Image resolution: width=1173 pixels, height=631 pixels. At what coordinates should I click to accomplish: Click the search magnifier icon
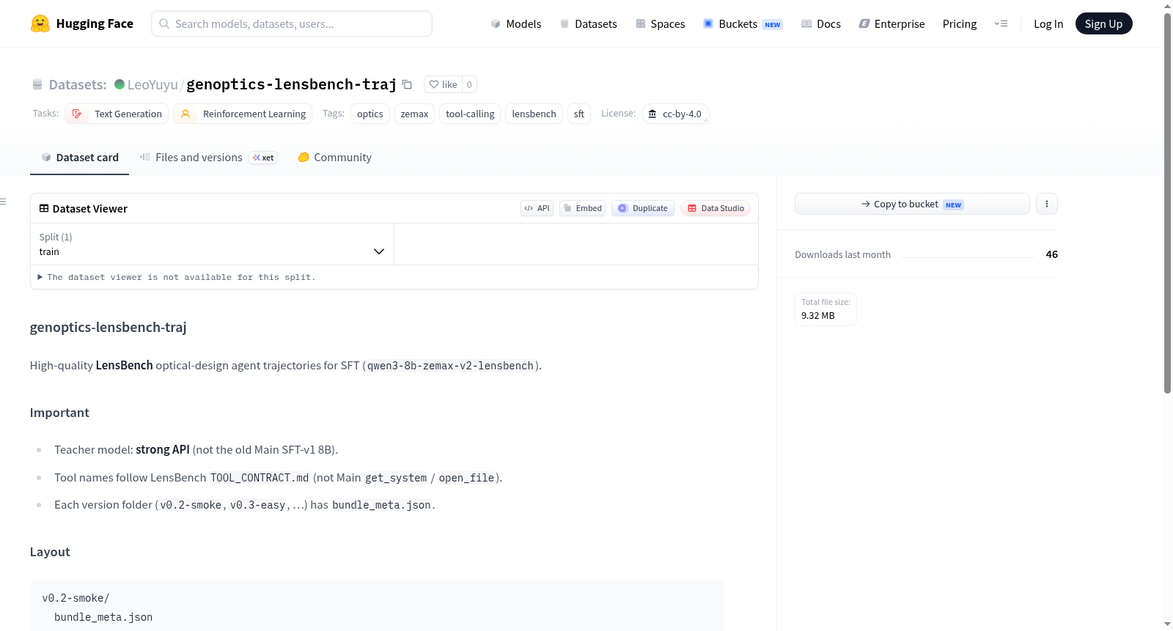click(x=165, y=23)
